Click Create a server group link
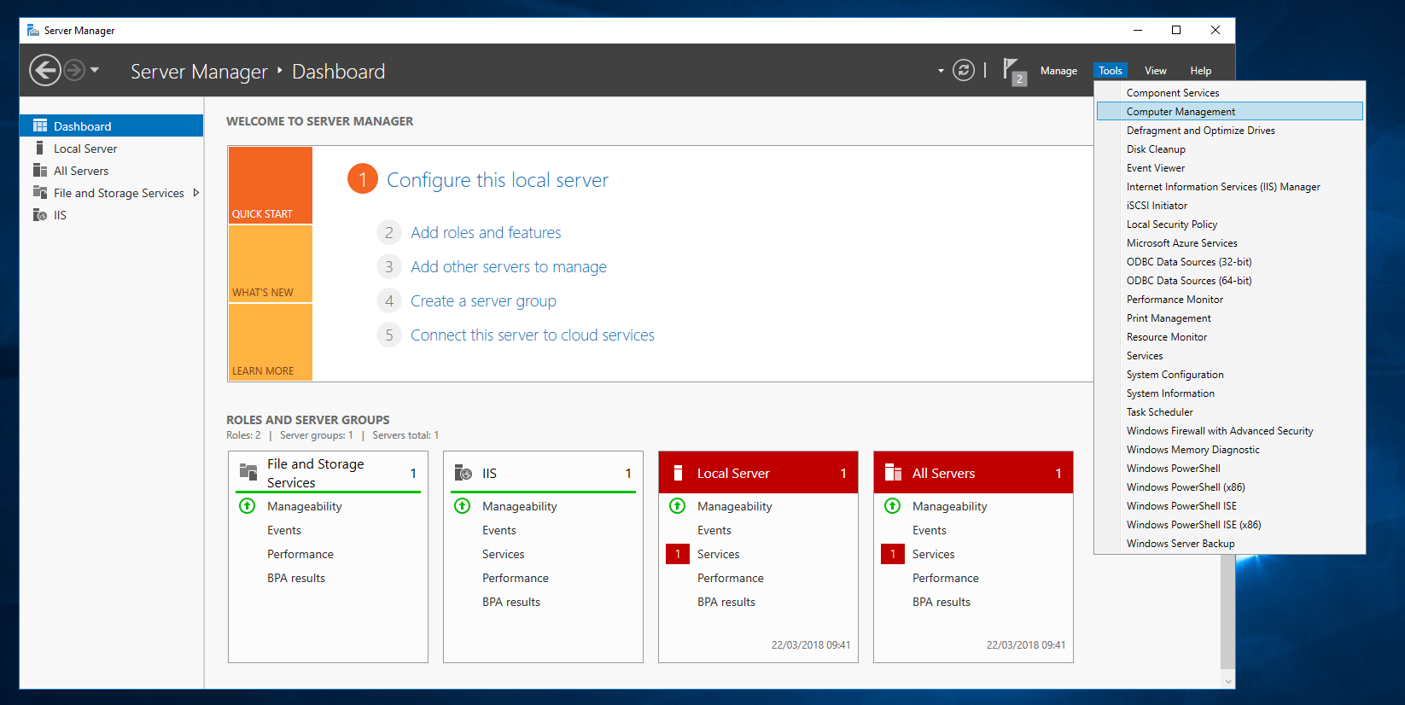Screen dimensions: 1405x705 pos(483,300)
